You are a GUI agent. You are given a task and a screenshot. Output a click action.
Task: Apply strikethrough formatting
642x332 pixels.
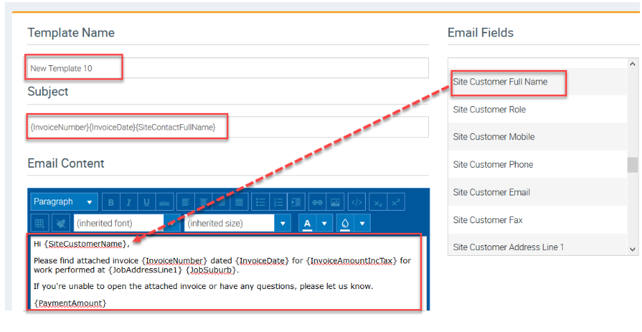click(164, 202)
